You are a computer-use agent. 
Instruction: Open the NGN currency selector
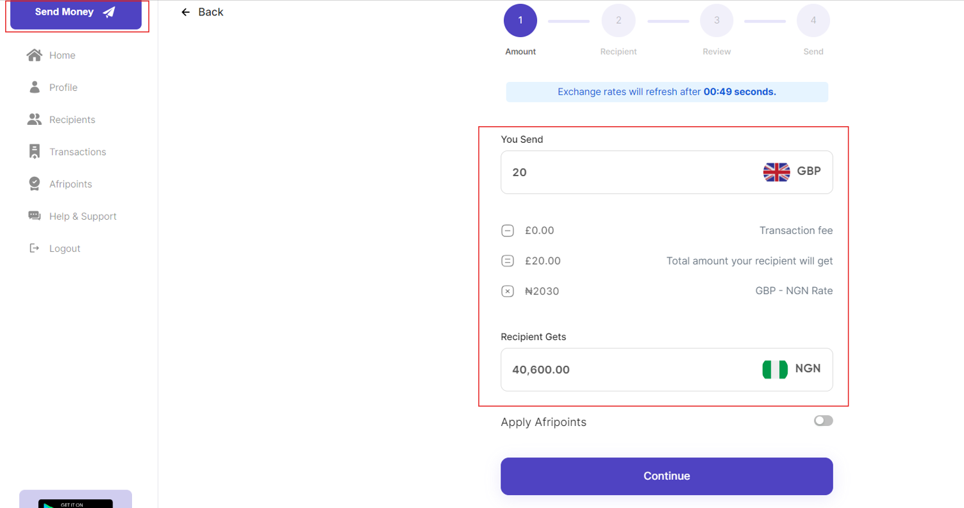[792, 369]
